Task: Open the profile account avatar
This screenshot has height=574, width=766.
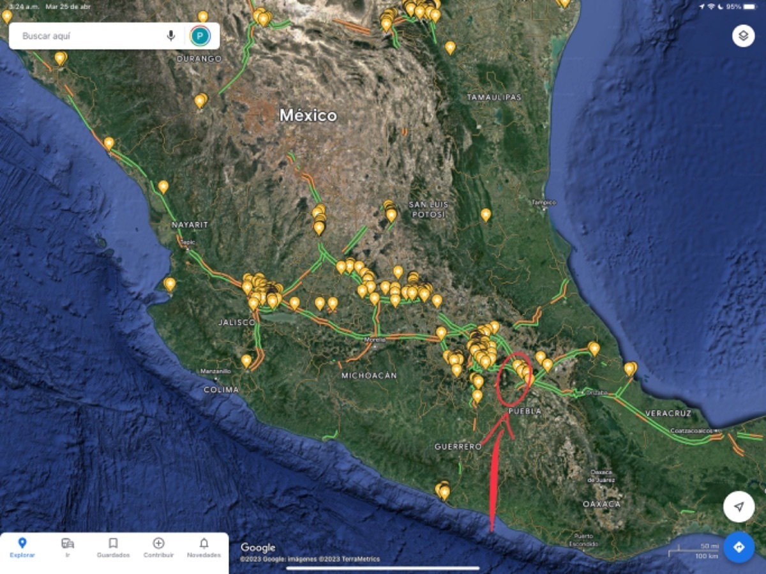Action: [200, 36]
